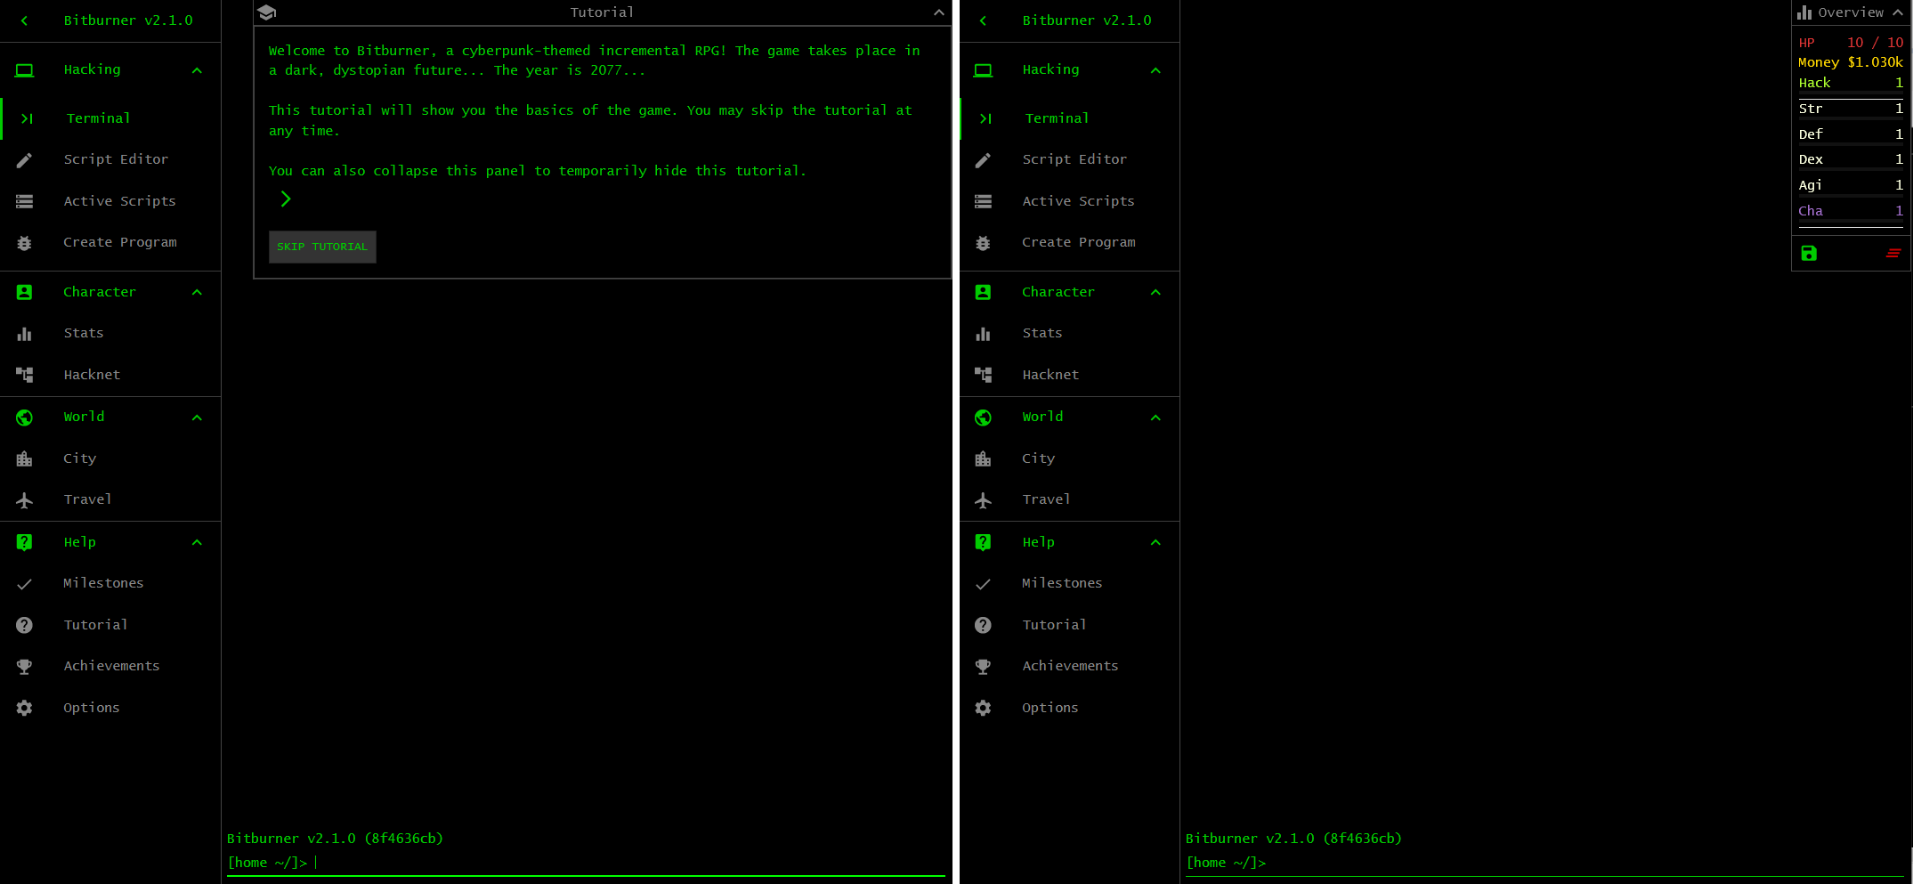The image size is (1913, 884).
Task: Click the Money $1.030k value in Overview
Action: (x=1875, y=62)
